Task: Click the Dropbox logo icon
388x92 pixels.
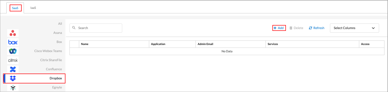Action: click(x=13, y=78)
